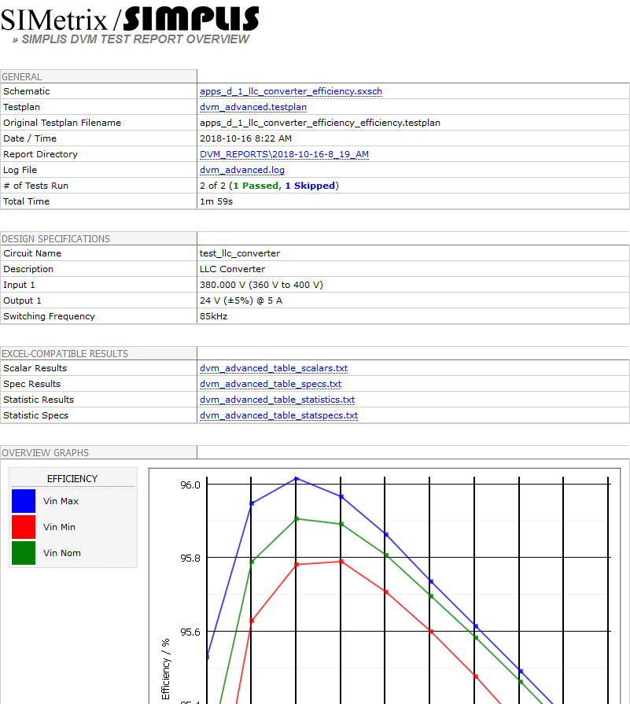Open dvm_advanced_table_specs.txt spec results
Viewport: 630px width, 704px height.
[x=270, y=384]
